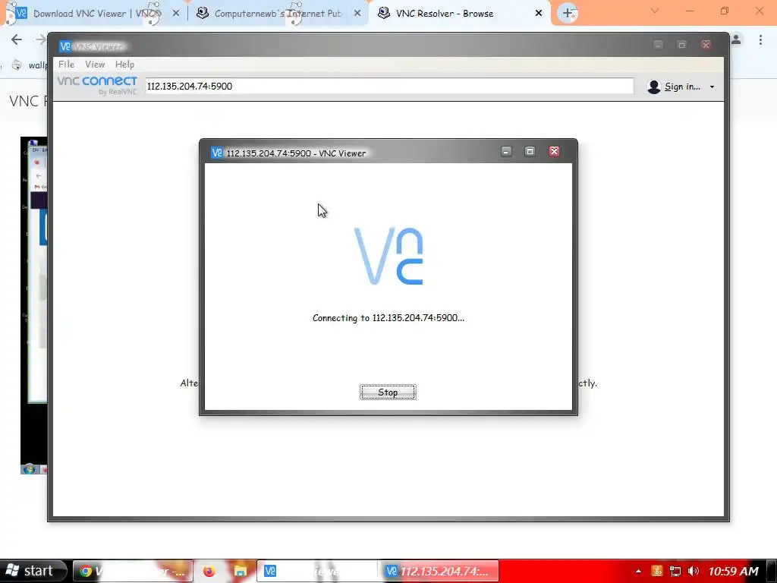Stop the VNC connection attempt
Image resolution: width=777 pixels, height=583 pixels.
pyautogui.click(x=388, y=392)
